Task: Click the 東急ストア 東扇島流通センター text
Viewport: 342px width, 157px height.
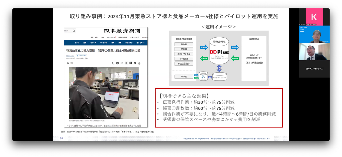Action: (254, 57)
